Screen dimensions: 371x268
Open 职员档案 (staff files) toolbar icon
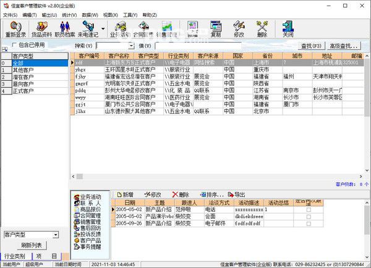(65, 29)
